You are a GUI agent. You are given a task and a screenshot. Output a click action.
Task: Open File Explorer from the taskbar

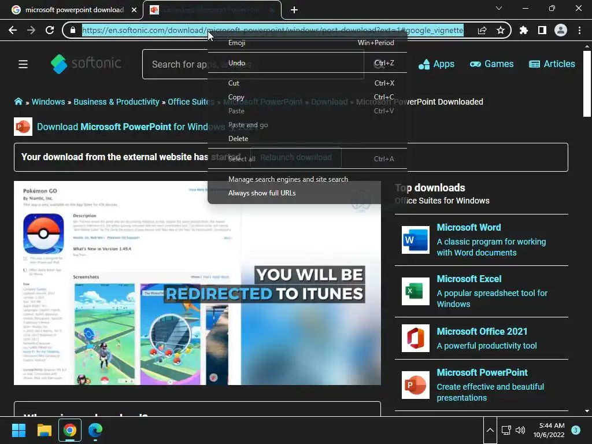coord(44,430)
